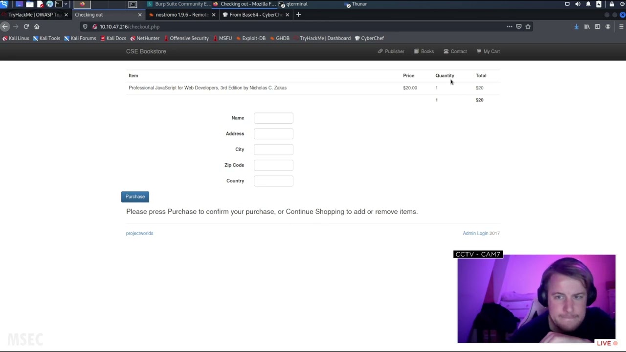Toggle the Firefox sidebar view icon
Viewport: 626px width, 352px height.
[597, 27]
